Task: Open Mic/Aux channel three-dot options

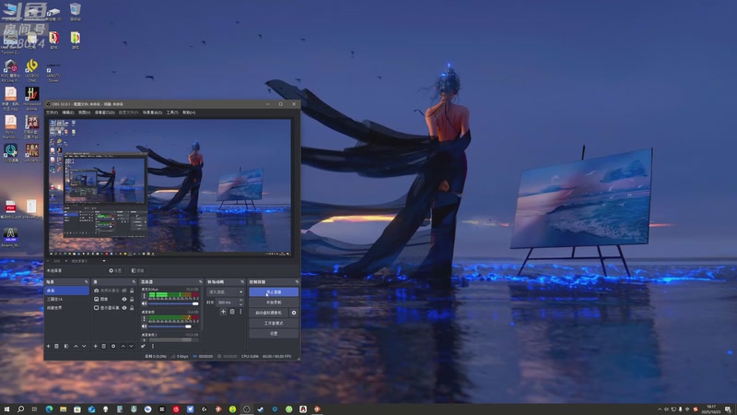Action: pos(145,295)
